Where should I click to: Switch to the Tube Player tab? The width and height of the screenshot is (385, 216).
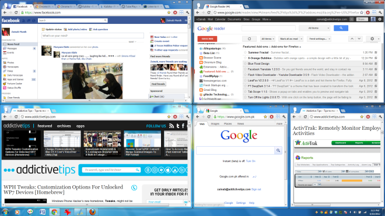click(131, 6)
